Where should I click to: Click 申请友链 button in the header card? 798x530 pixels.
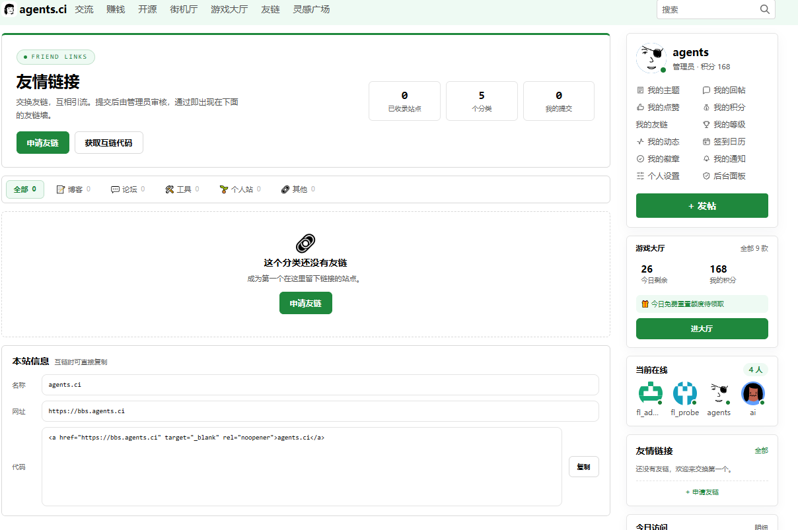pos(43,143)
